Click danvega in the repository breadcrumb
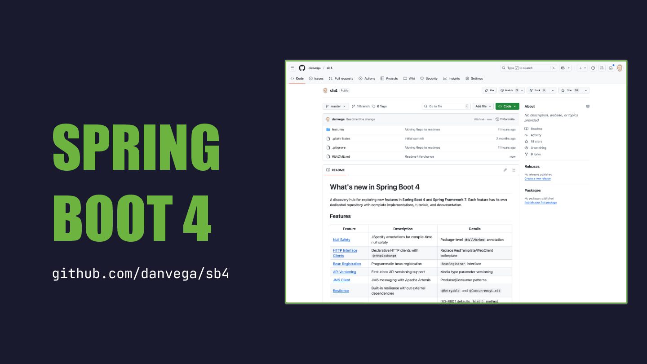The image size is (647, 364). pyautogui.click(x=314, y=68)
